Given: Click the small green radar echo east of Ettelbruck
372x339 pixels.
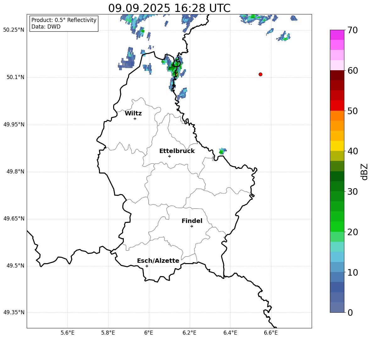Looking at the screenshot, I should point(222,151).
